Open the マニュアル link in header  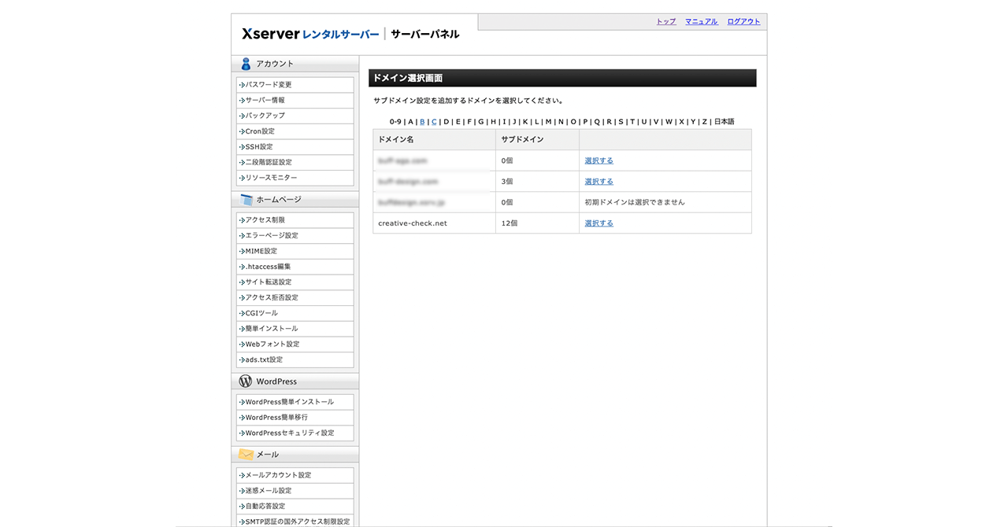click(701, 22)
